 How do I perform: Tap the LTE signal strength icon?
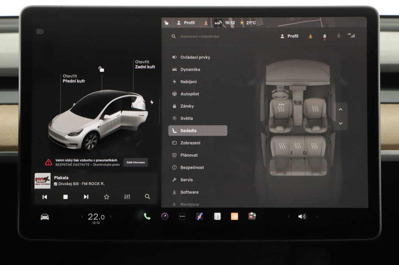click(x=351, y=35)
